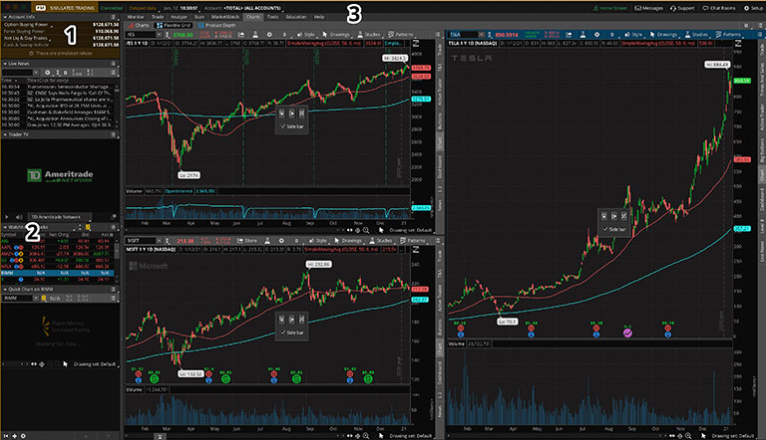Select the Flexible Grid sub-tab
The width and height of the screenshot is (766, 440).
(174, 25)
